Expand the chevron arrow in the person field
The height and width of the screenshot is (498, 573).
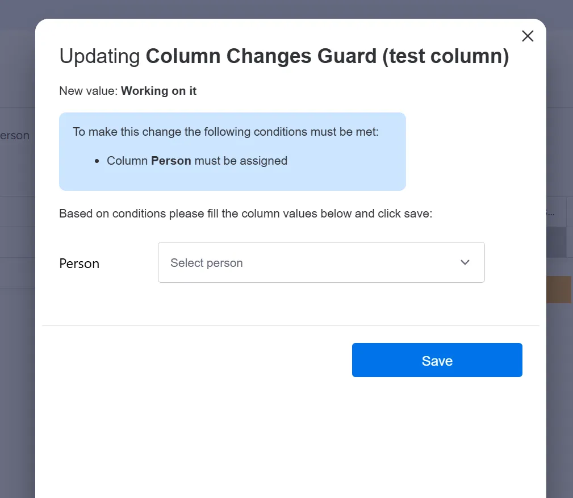(x=465, y=262)
